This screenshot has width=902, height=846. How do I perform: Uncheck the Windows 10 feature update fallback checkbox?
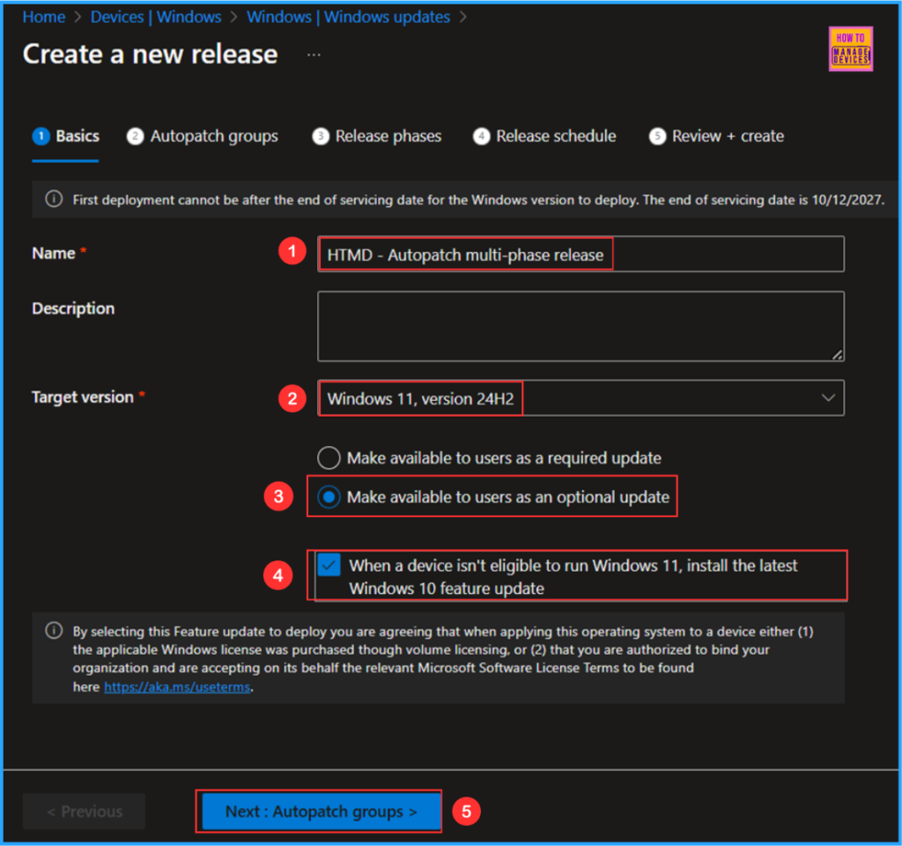pos(329,565)
